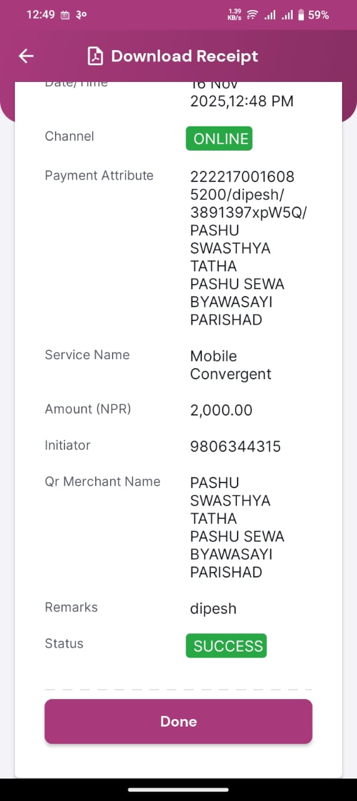Tap the Qr Merchant Name value
The width and height of the screenshot is (357, 801).
pos(238,528)
